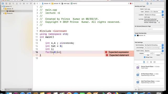This screenshot has height=94, width=168.
Task: Expand the Products folder
Action: click(4, 13)
